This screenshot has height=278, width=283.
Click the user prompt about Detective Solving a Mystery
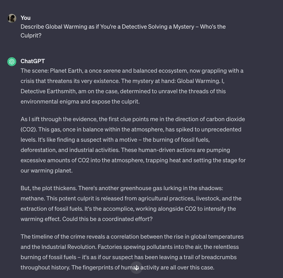123,31
